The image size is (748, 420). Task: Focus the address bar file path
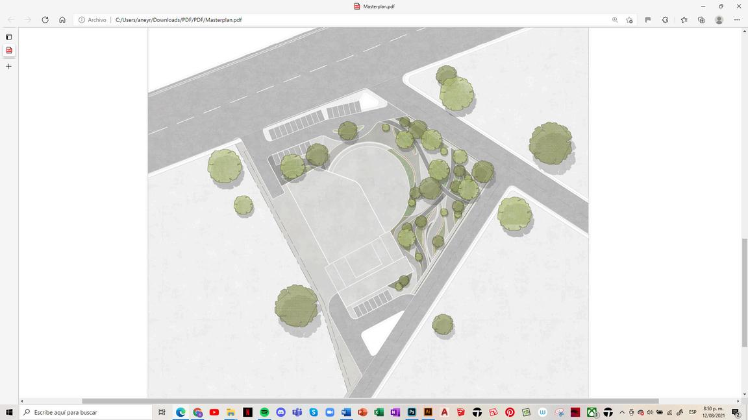click(179, 20)
